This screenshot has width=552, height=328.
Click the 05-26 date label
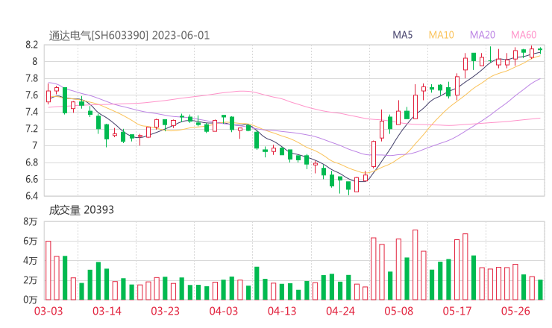pos(515,311)
